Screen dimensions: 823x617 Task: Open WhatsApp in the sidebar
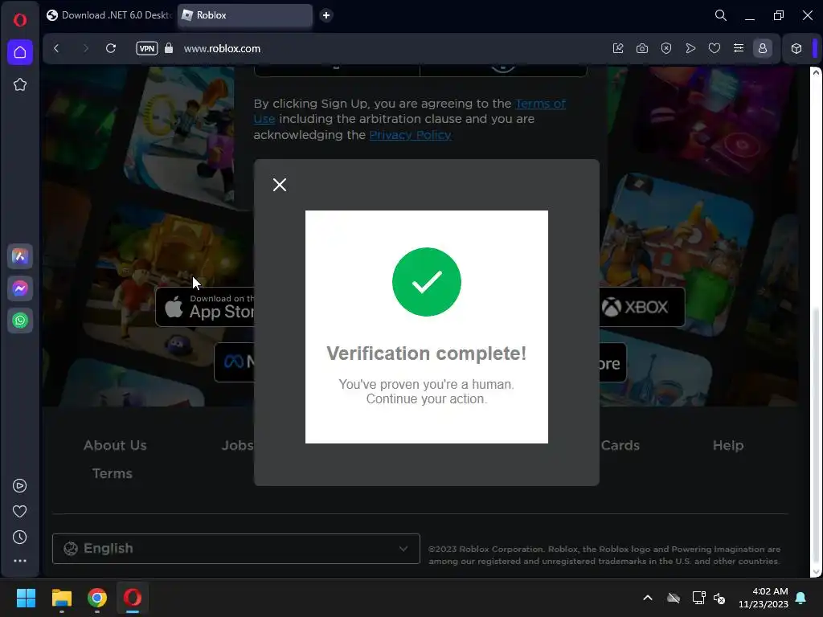click(x=20, y=321)
